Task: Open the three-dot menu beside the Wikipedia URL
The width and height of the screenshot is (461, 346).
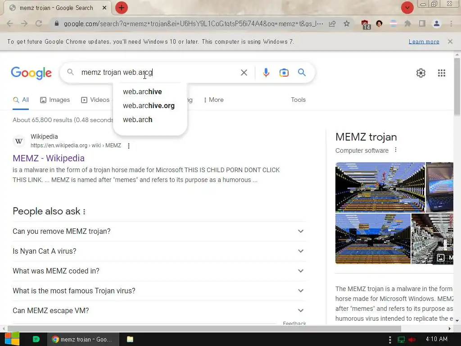Action: pos(128,146)
